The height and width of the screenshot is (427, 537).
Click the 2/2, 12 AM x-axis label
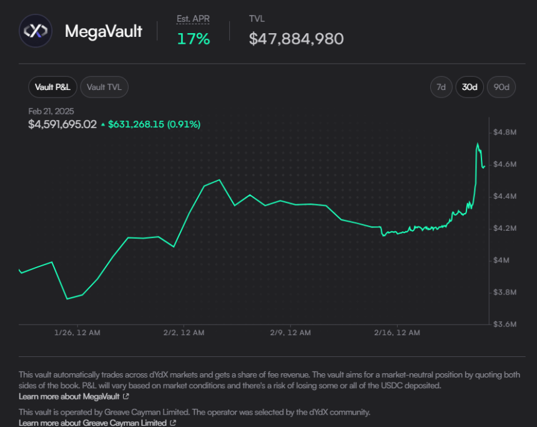click(x=184, y=333)
